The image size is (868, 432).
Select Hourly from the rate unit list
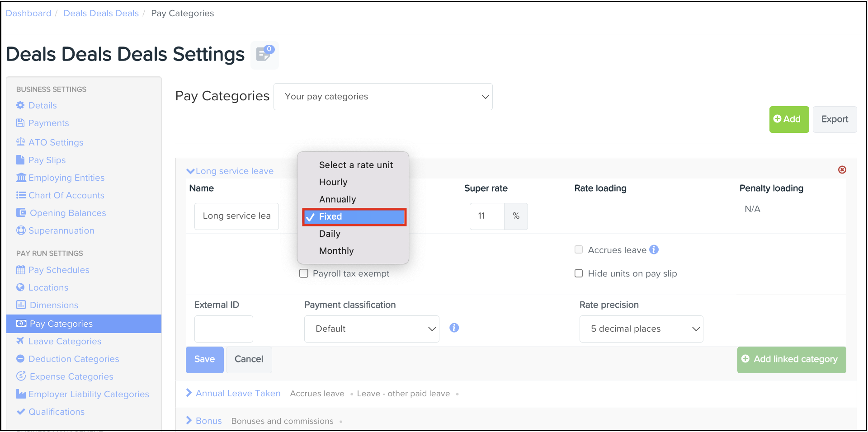[333, 182]
